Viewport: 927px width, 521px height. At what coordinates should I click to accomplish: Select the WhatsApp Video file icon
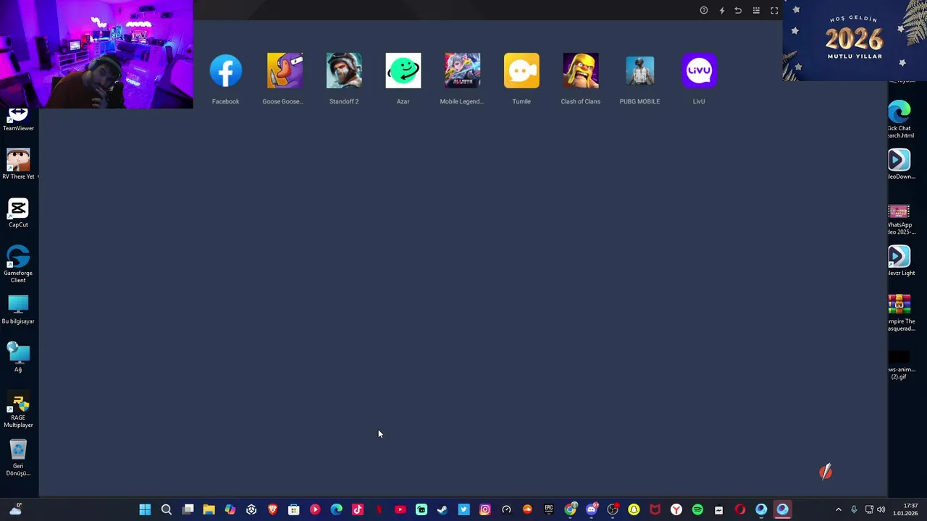click(x=899, y=219)
